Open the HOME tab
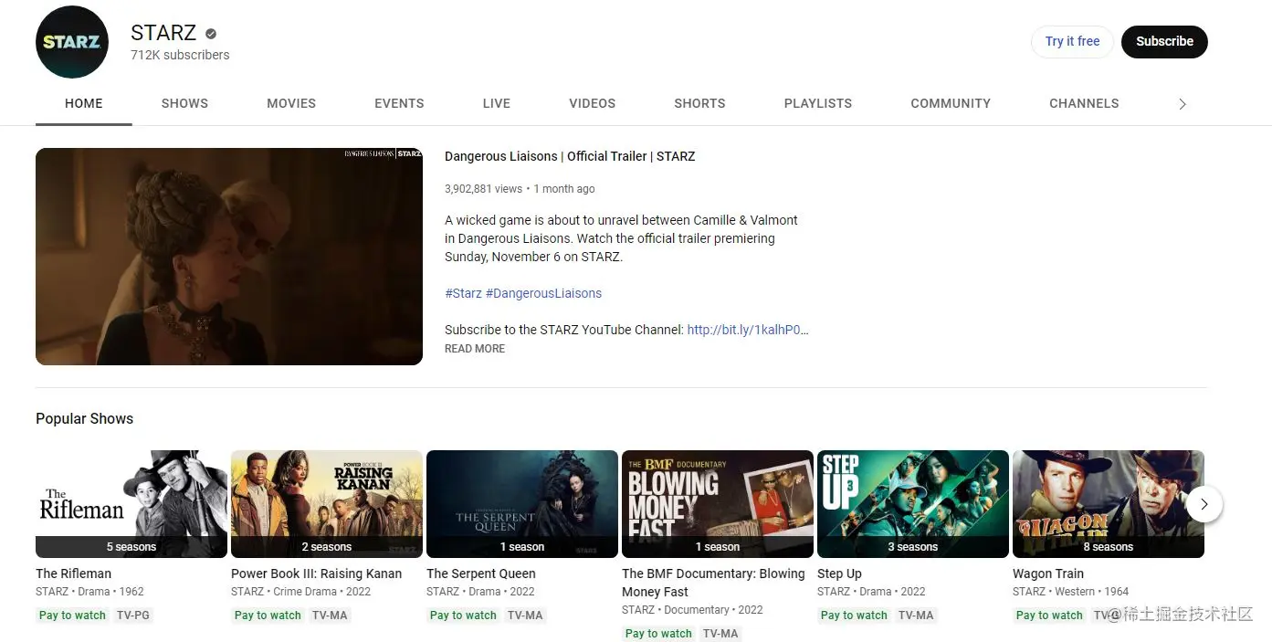 tap(84, 103)
